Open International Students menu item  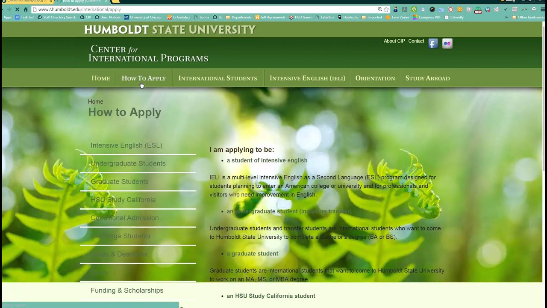[x=218, y=78]
